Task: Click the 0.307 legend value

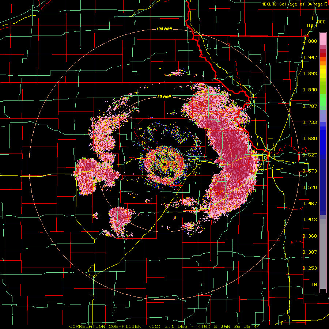Action: point(310,252)
